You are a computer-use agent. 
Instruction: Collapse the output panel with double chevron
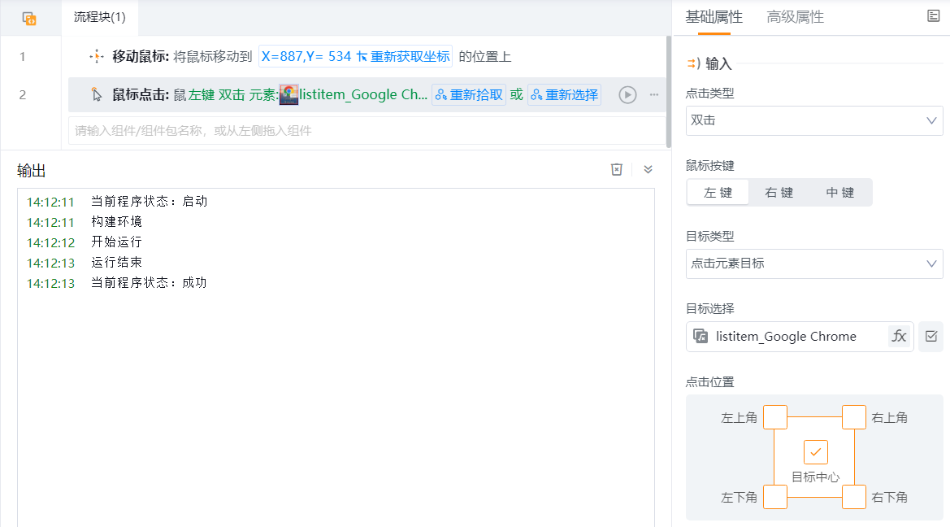[x=648, y=169]
